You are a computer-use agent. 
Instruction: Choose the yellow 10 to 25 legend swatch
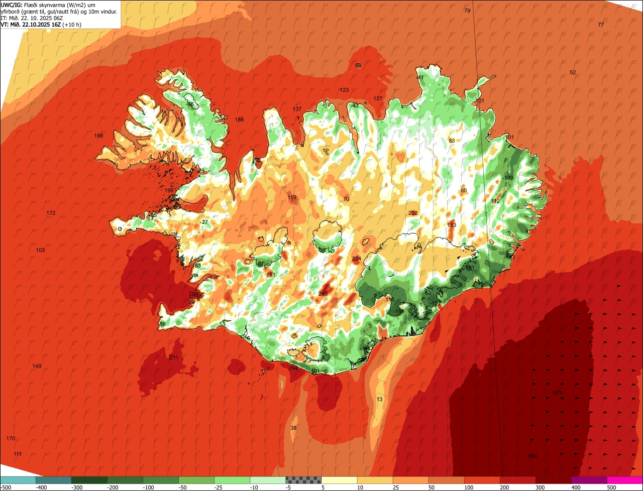(375, 480)
